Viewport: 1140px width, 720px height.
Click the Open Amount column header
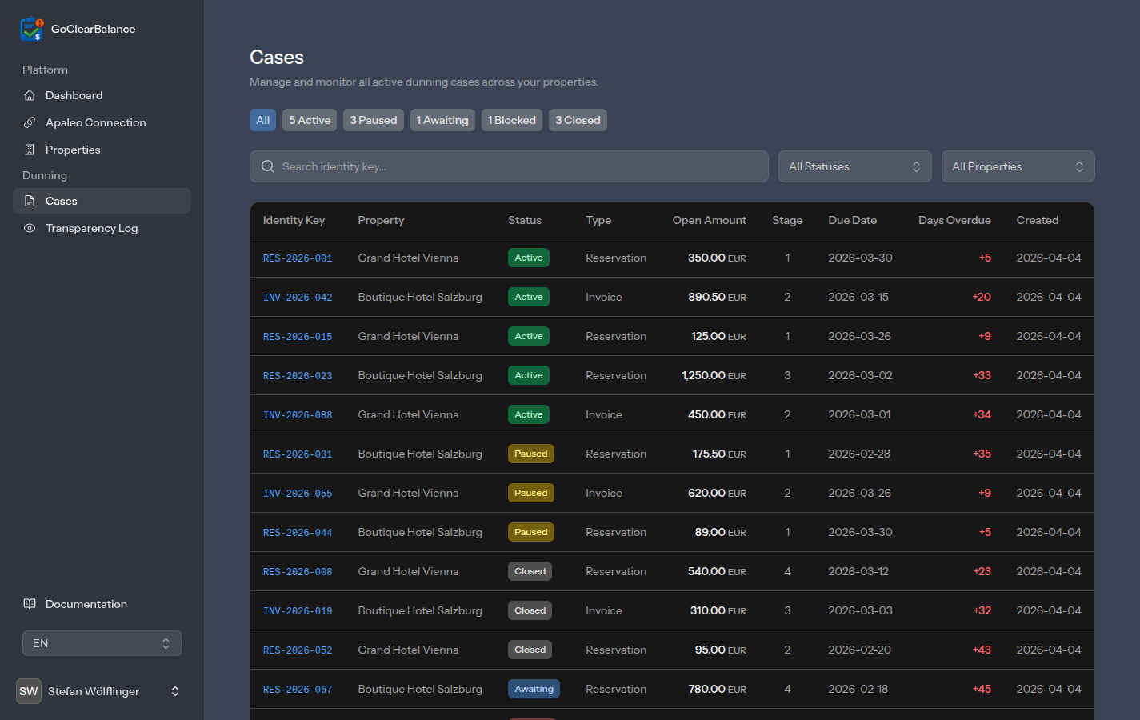[709, 220]
